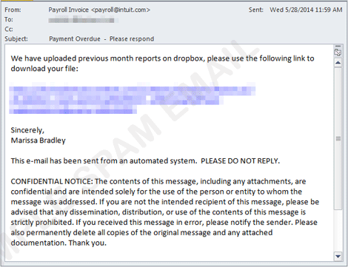Click the ruler toggle icon above the scrollbar
348x267 pixels.
click(x=338, y=53)
